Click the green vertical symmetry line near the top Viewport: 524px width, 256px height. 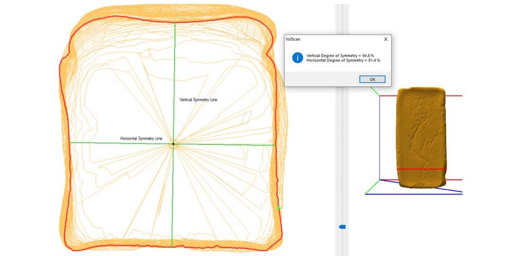(x=175, y=47)
